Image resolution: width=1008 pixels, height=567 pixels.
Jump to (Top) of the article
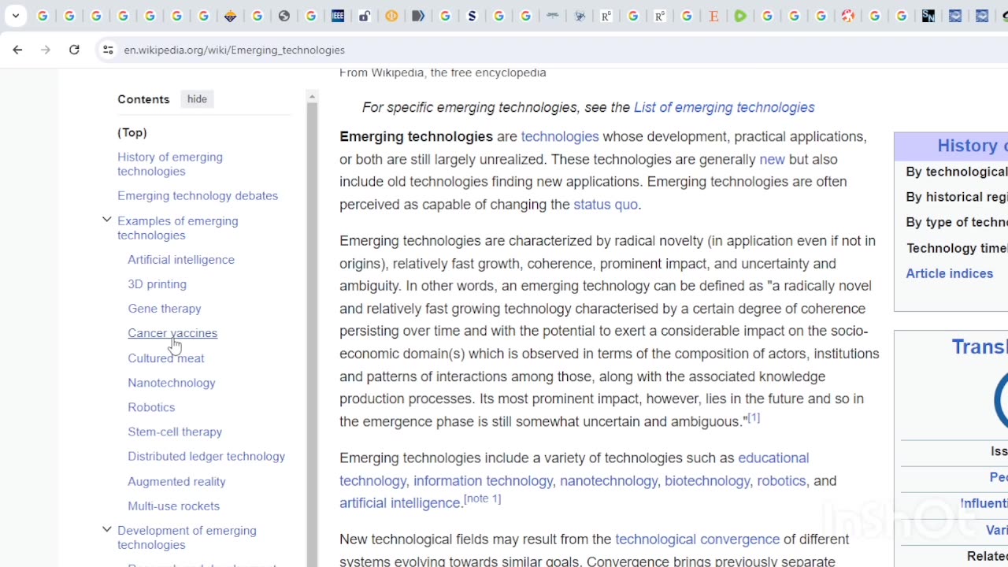132,132
